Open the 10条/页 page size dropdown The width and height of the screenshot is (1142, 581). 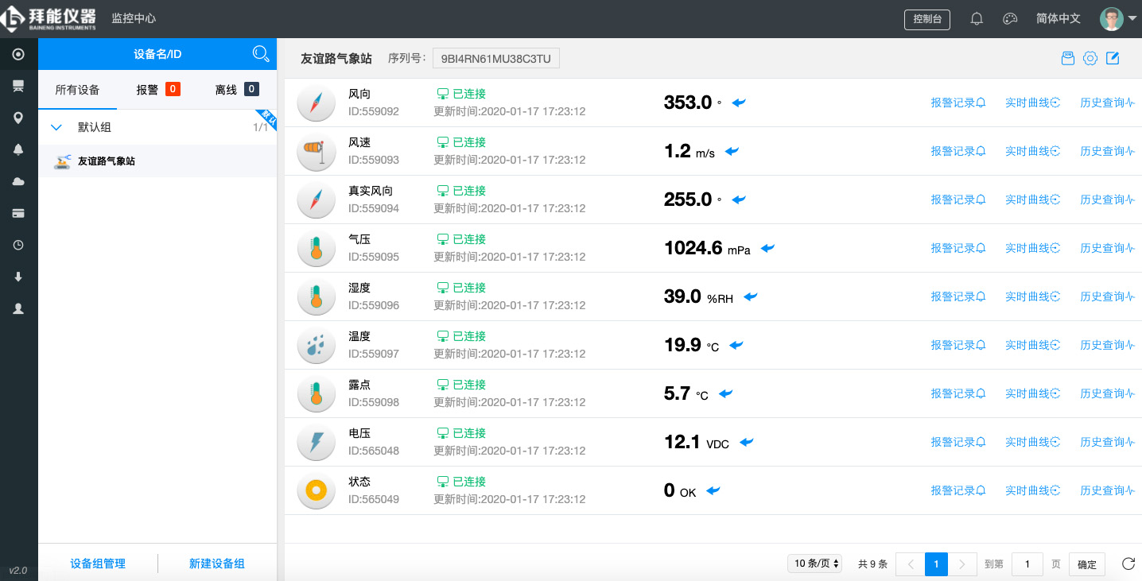point(814,563)
